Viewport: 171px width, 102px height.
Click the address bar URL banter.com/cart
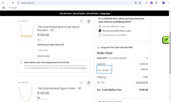28,3
